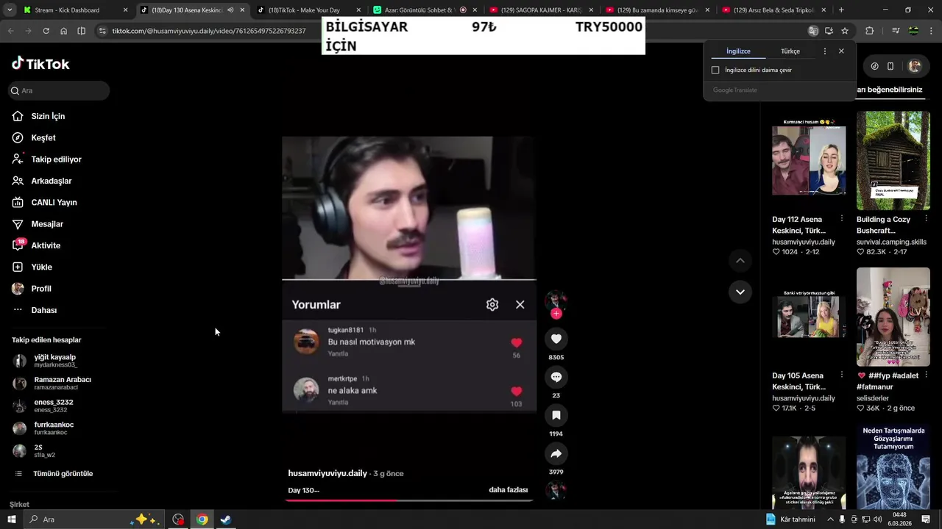The width and height of the screenshot is (942, 529).
Task: Click Yükle to upload
Action: coord(32,267)
